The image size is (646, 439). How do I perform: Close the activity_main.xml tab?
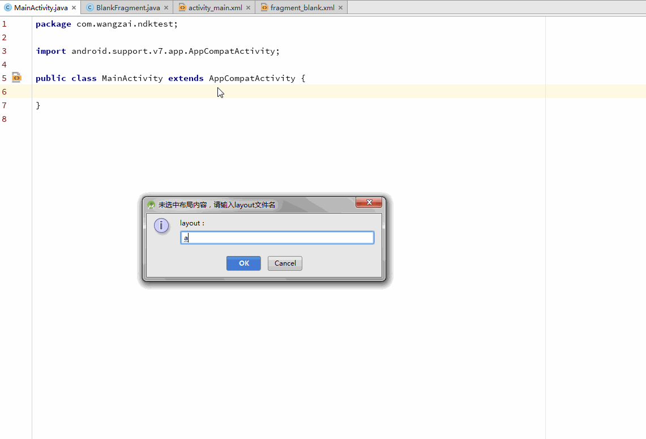coord(248,8)
